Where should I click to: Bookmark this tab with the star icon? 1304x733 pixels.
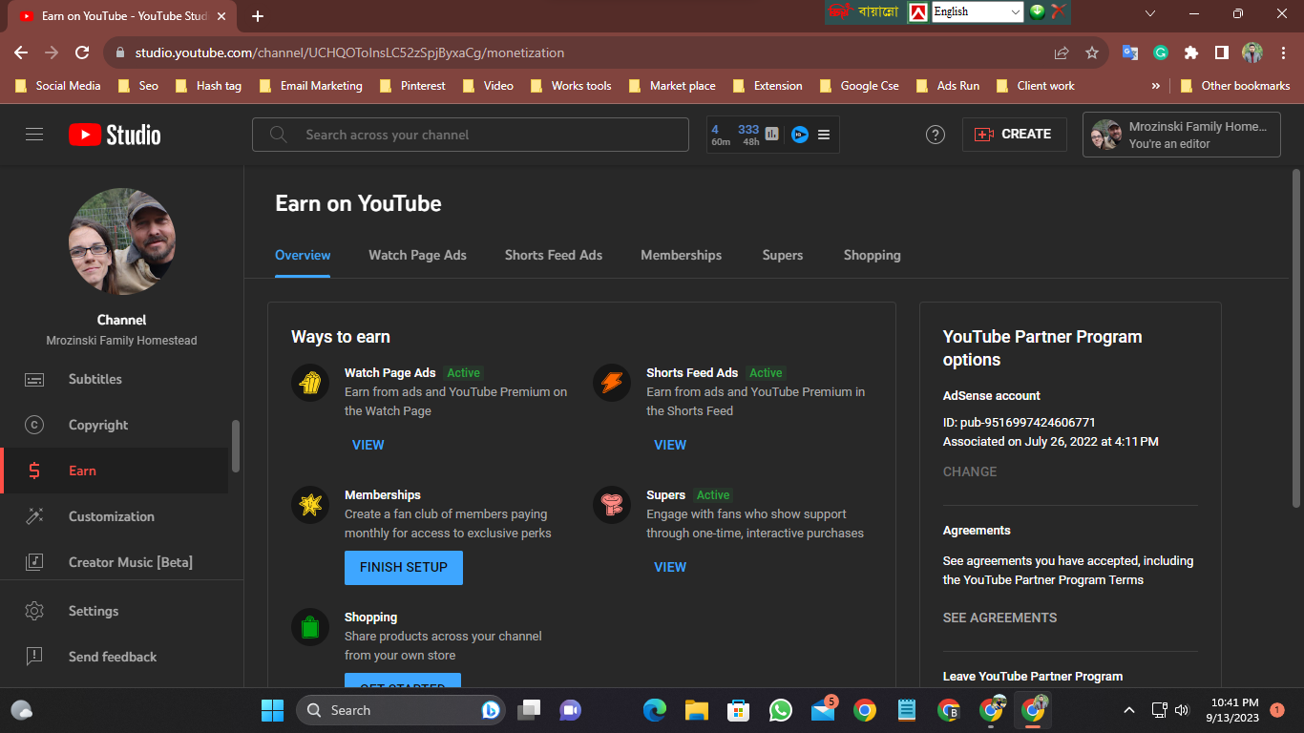(x=1092, y=52)
